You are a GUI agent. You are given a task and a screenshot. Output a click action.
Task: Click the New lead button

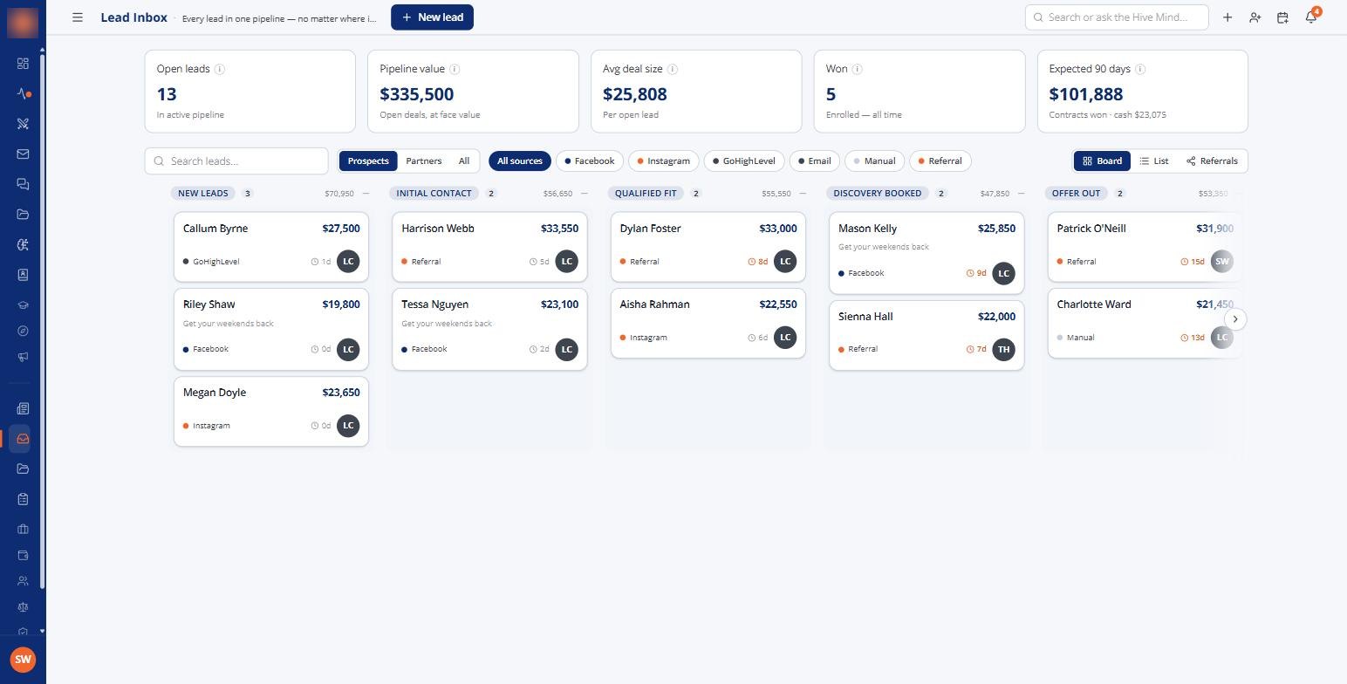click(432, 17)
